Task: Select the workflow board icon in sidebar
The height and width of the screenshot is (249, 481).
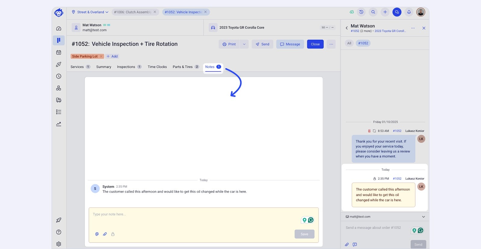Action: pos(59,40)
